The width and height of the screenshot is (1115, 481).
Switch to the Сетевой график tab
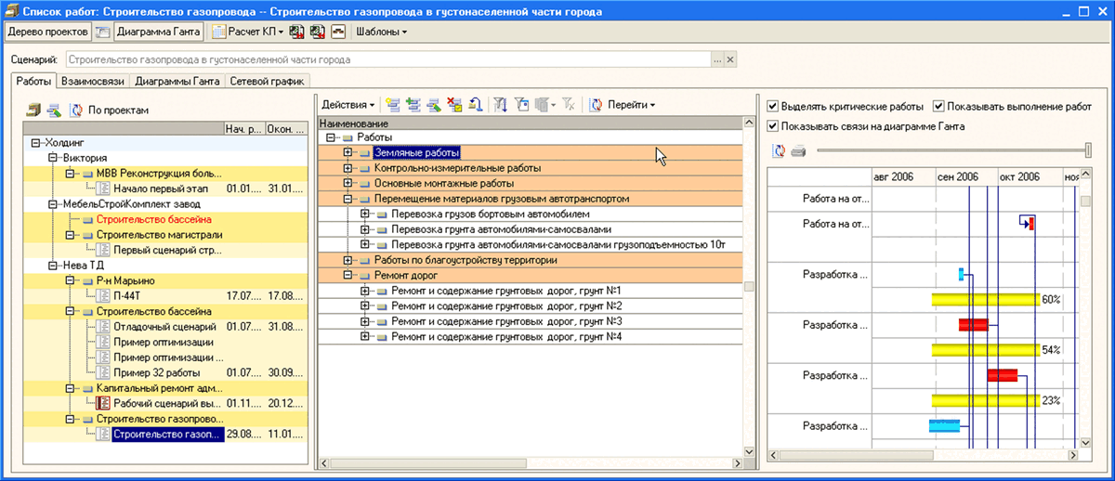(268, 82)
